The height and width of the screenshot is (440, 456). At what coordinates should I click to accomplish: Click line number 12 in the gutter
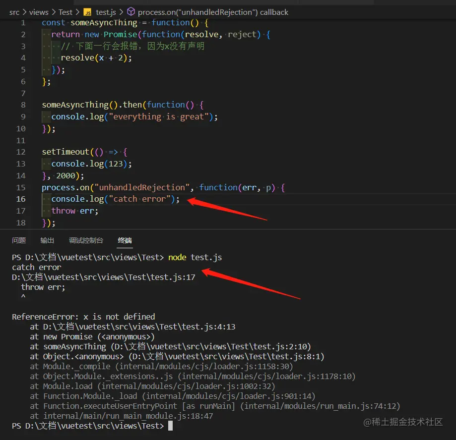click(21, 152)
